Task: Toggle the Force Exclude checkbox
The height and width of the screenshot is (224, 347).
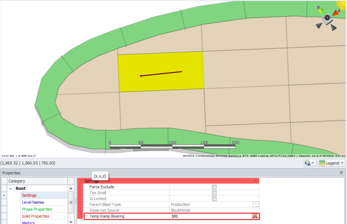Action: click(x=214, y=187)
